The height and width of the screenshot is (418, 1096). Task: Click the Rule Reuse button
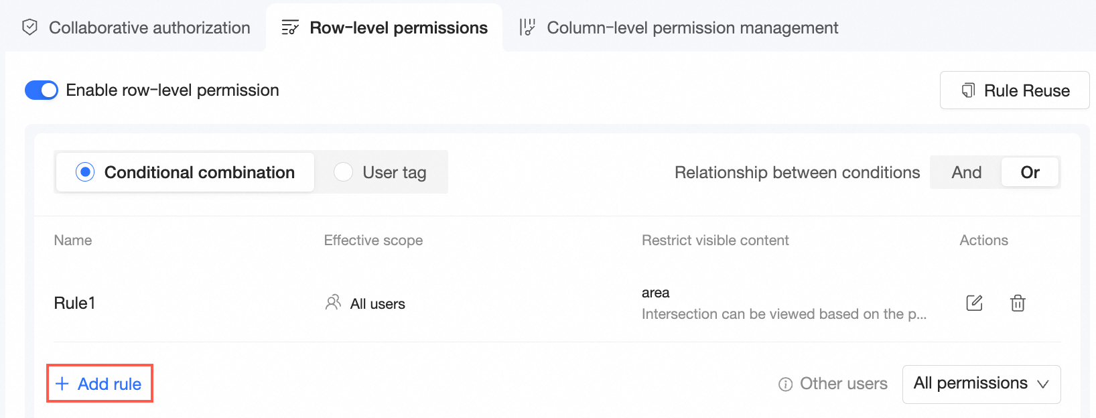[x=1014, y=90]
